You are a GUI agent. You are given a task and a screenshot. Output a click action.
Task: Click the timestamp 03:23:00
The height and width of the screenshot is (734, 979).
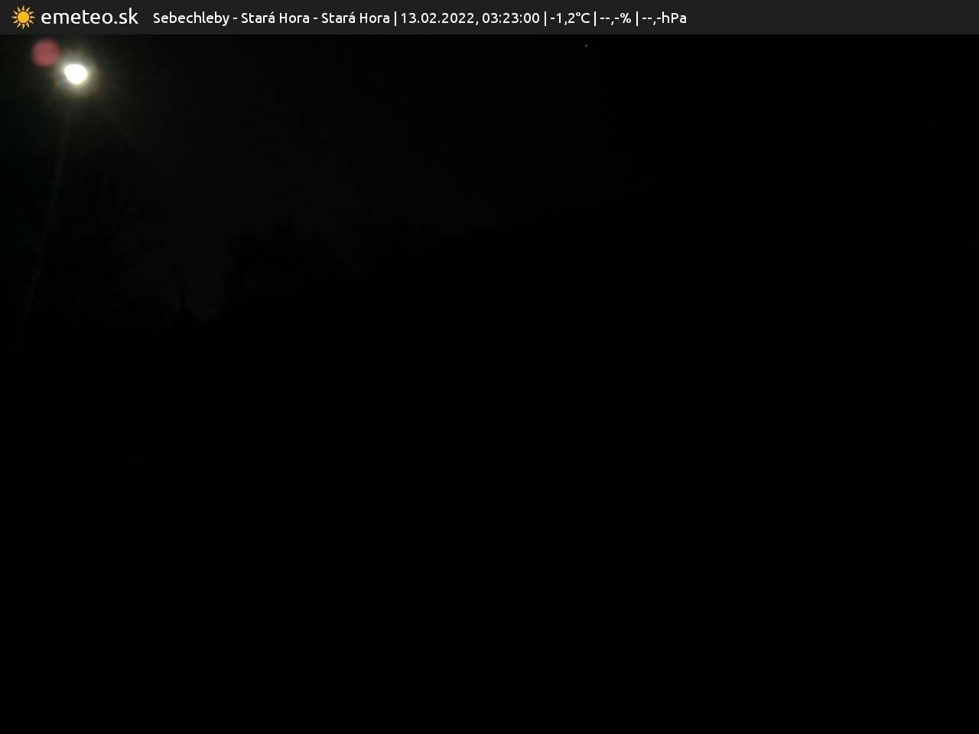pos(510,18)
